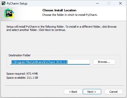Click the PyCharm icon in the title bar
127x98 pixels.
click(x=4, y=4)
